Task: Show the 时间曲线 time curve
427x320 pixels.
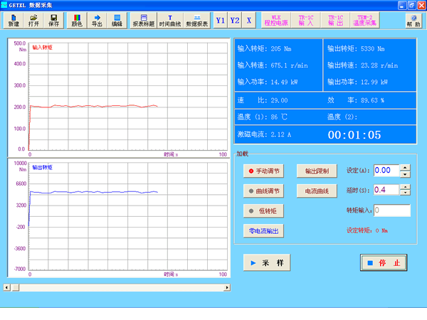Action: [x=169, y=20]
